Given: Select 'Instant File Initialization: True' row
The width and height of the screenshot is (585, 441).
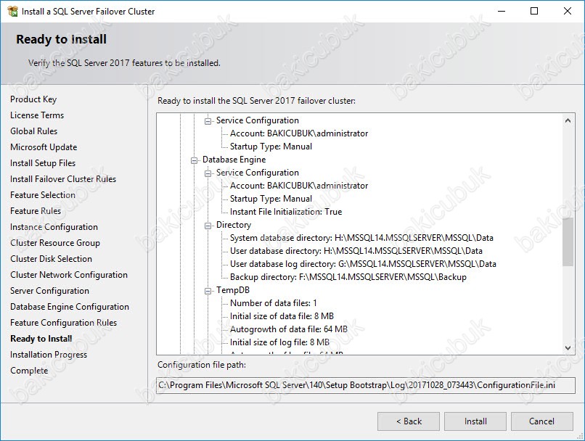Looking at the screenshot, I should pyautogui.click(x=286, y=212).
